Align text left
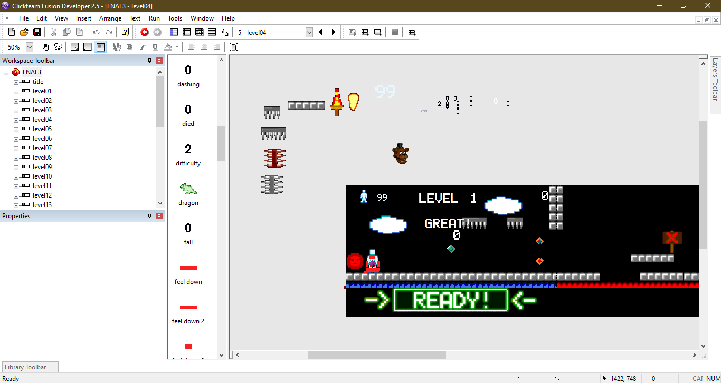 [192, 47]
